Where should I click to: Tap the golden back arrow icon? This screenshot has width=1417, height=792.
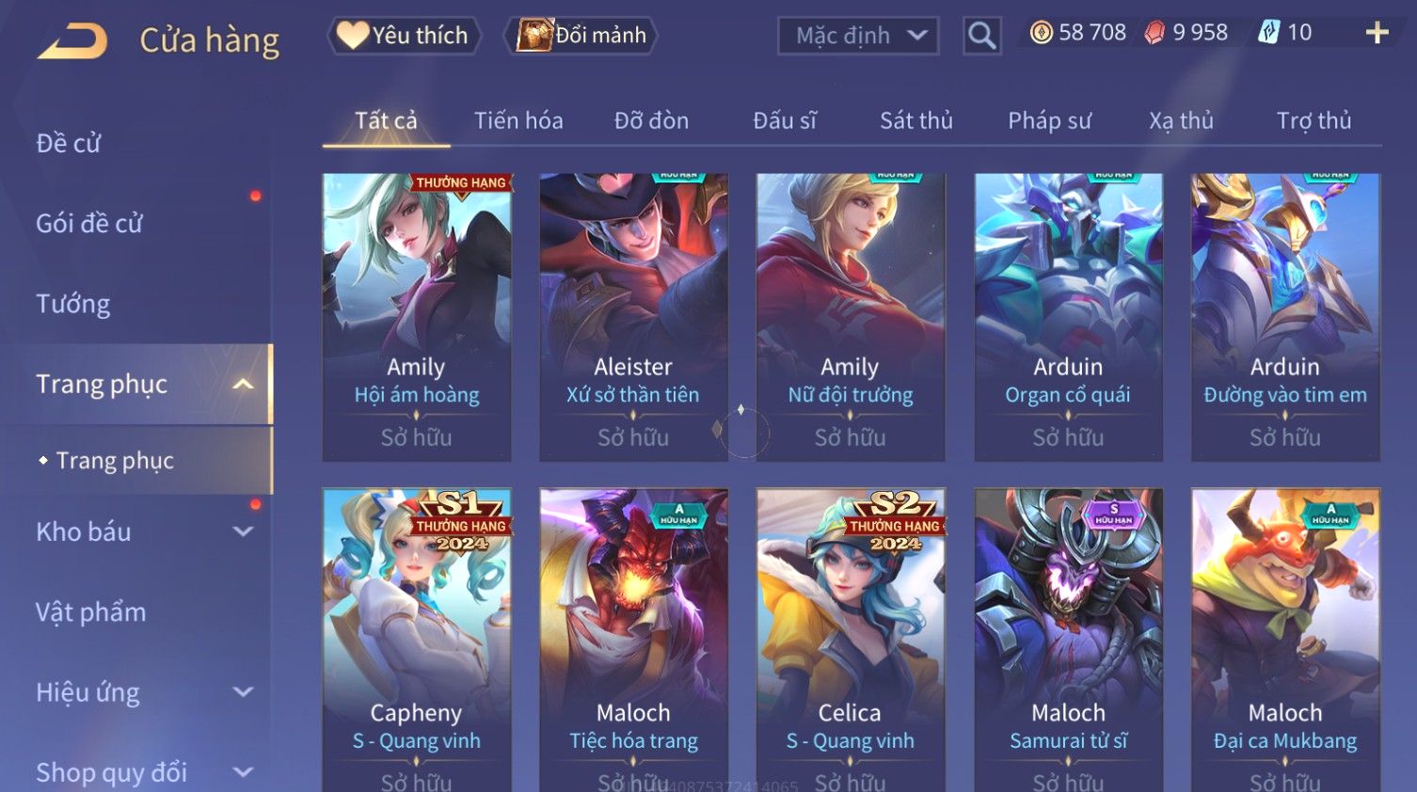click(72, 40)
